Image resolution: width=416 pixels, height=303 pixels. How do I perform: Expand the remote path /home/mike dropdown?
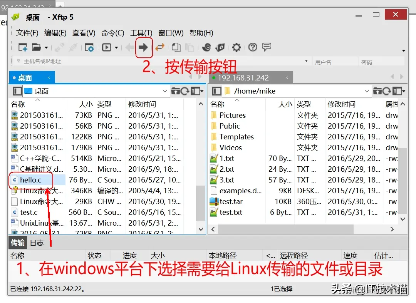(x=367, y=91)
